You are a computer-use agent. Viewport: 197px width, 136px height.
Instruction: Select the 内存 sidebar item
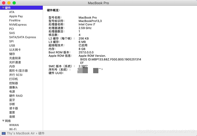[12, 66]
